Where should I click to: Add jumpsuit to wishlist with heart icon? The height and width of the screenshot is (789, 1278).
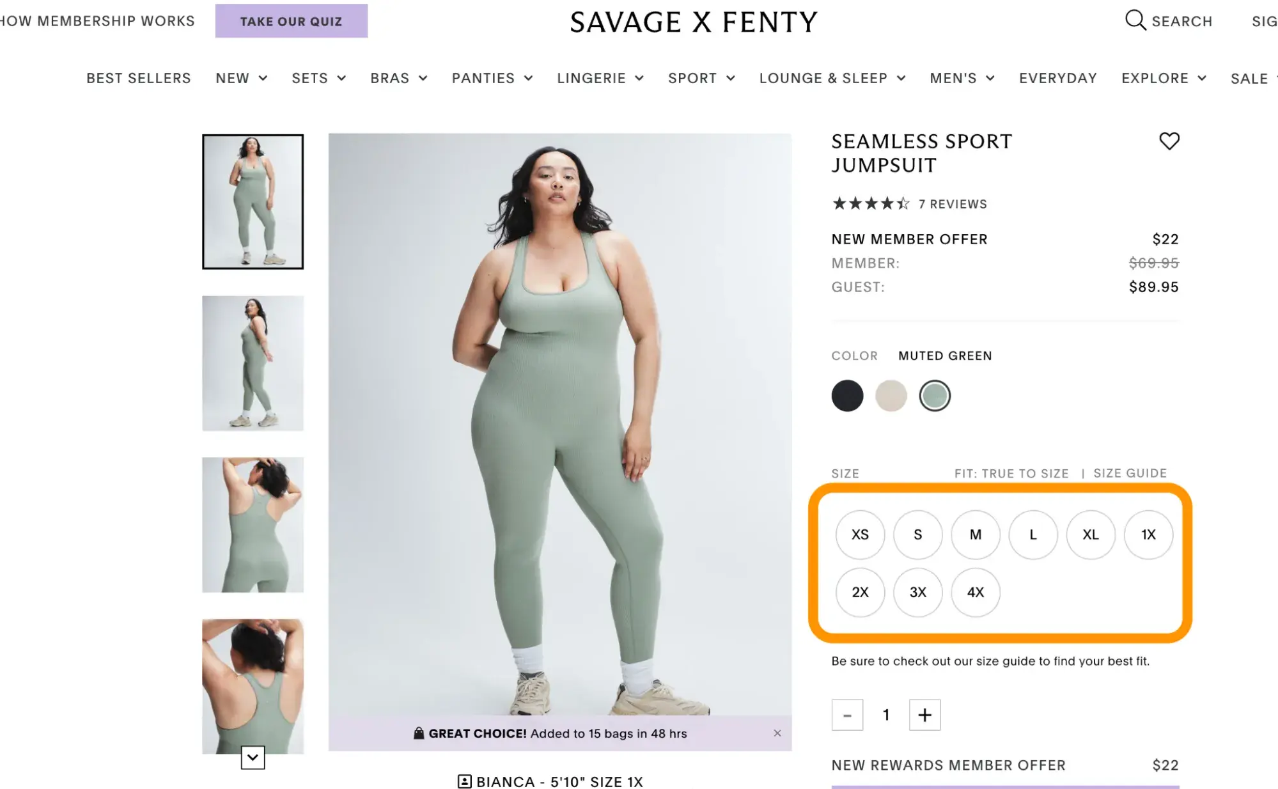coord(1169,141)
